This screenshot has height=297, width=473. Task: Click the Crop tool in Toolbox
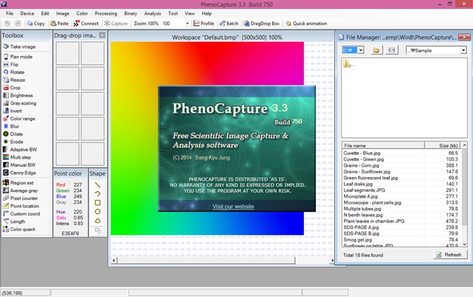[15, 88]
